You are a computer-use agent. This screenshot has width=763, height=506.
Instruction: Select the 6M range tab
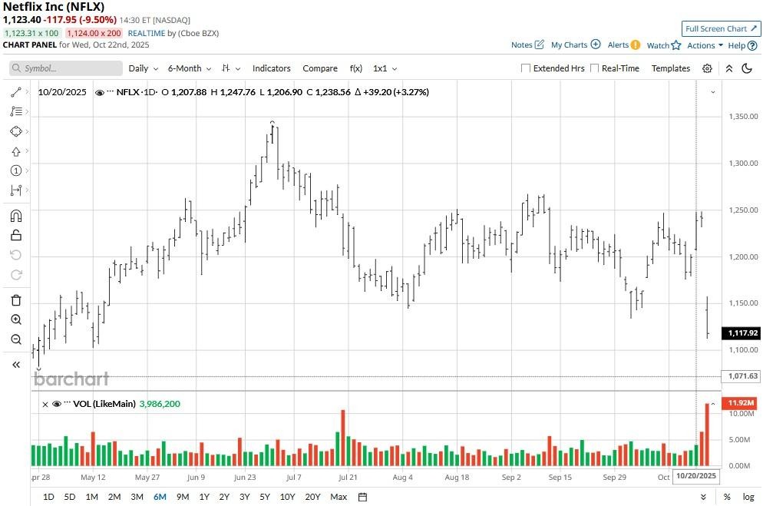(x=160, y=497)
